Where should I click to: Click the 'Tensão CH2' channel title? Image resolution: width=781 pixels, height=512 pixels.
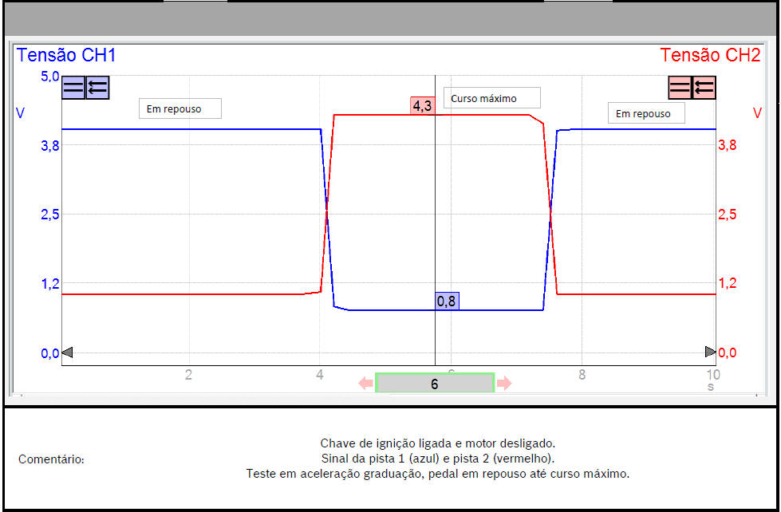pyautogui.click(x=710, y=55)
